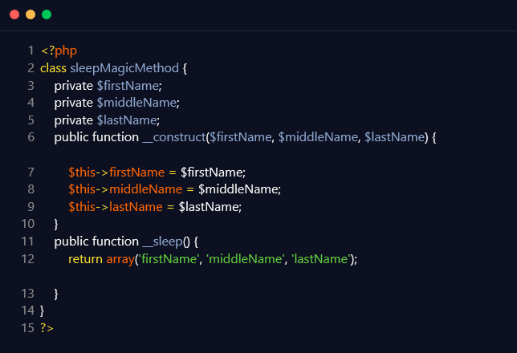Click $lastName in the line 5 declaration
517x353 pixels.
[128, 120]
